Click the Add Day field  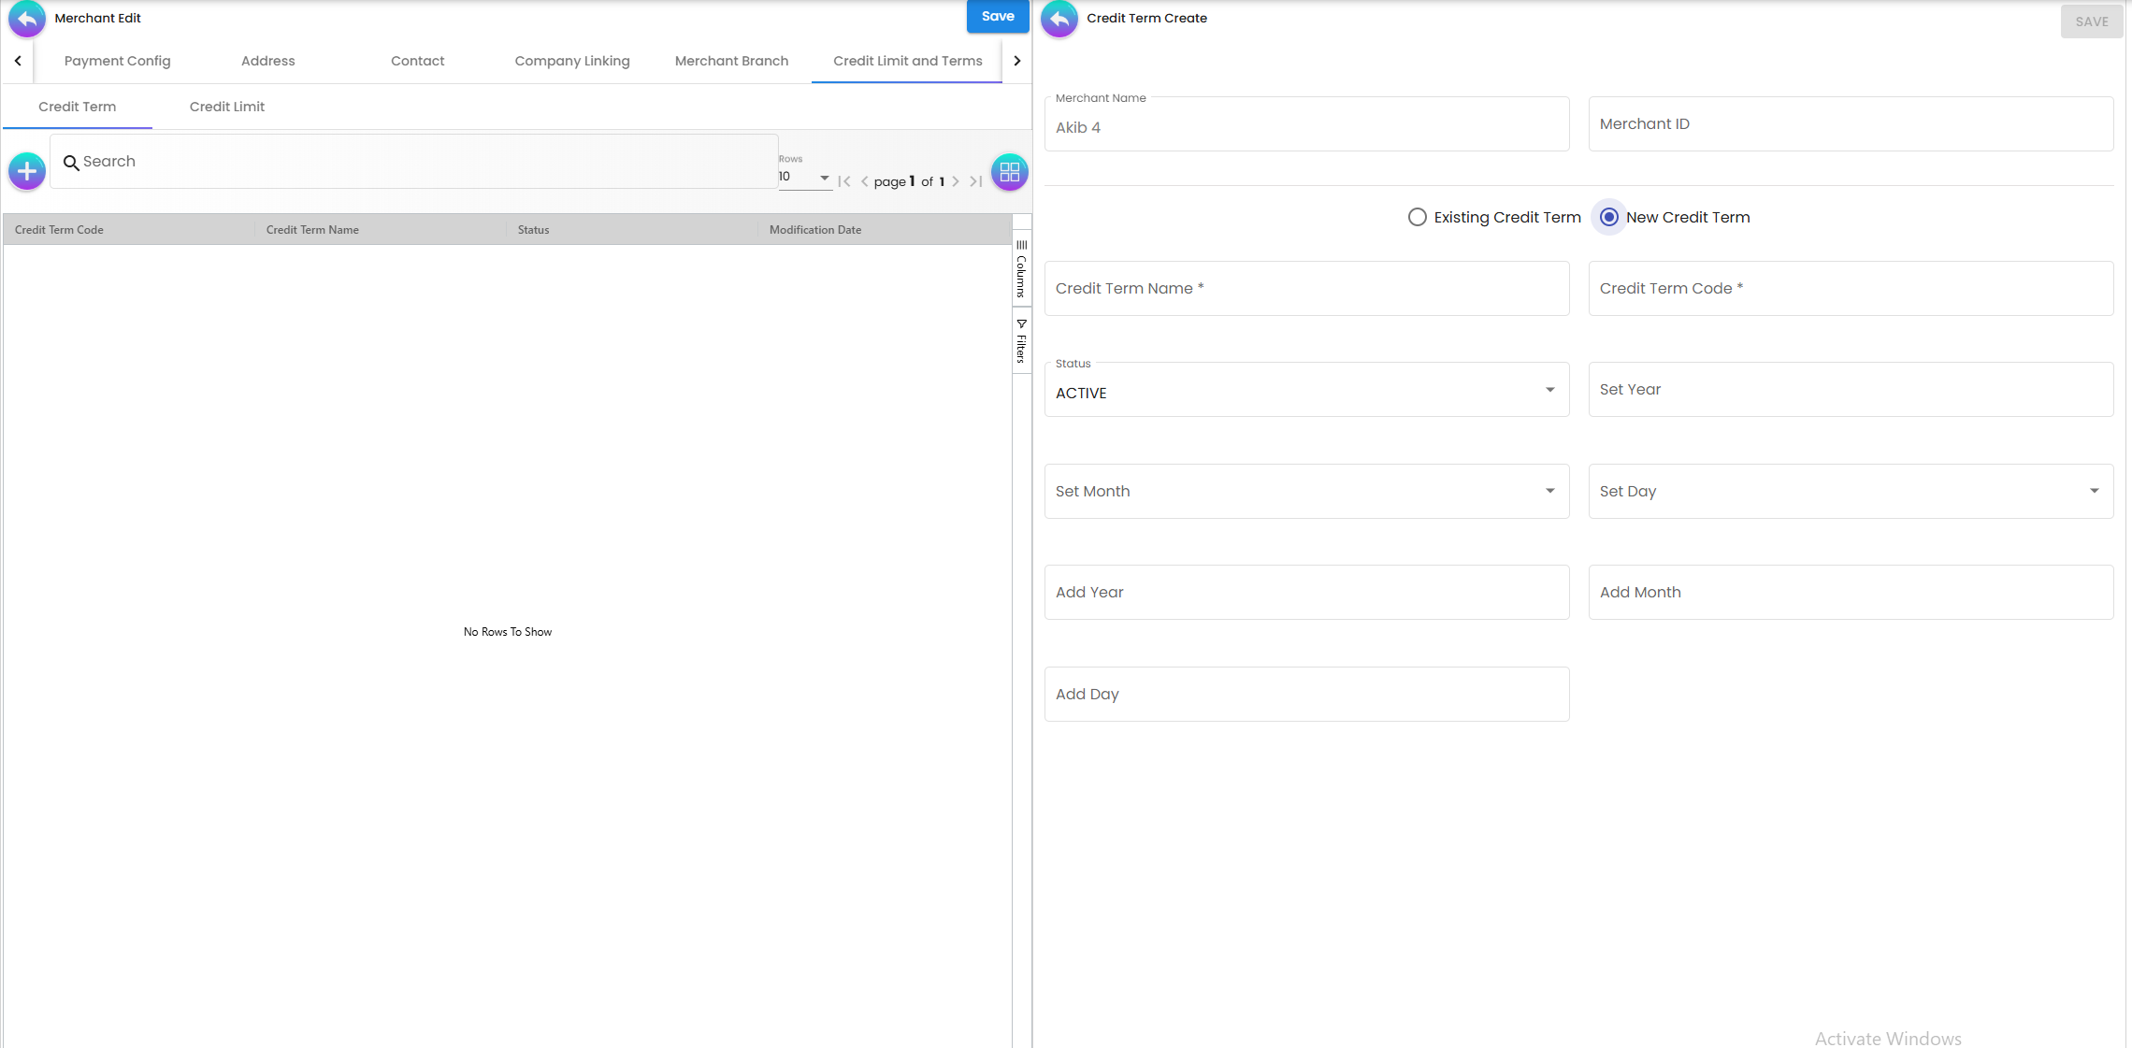click(x=1306, y=695)
